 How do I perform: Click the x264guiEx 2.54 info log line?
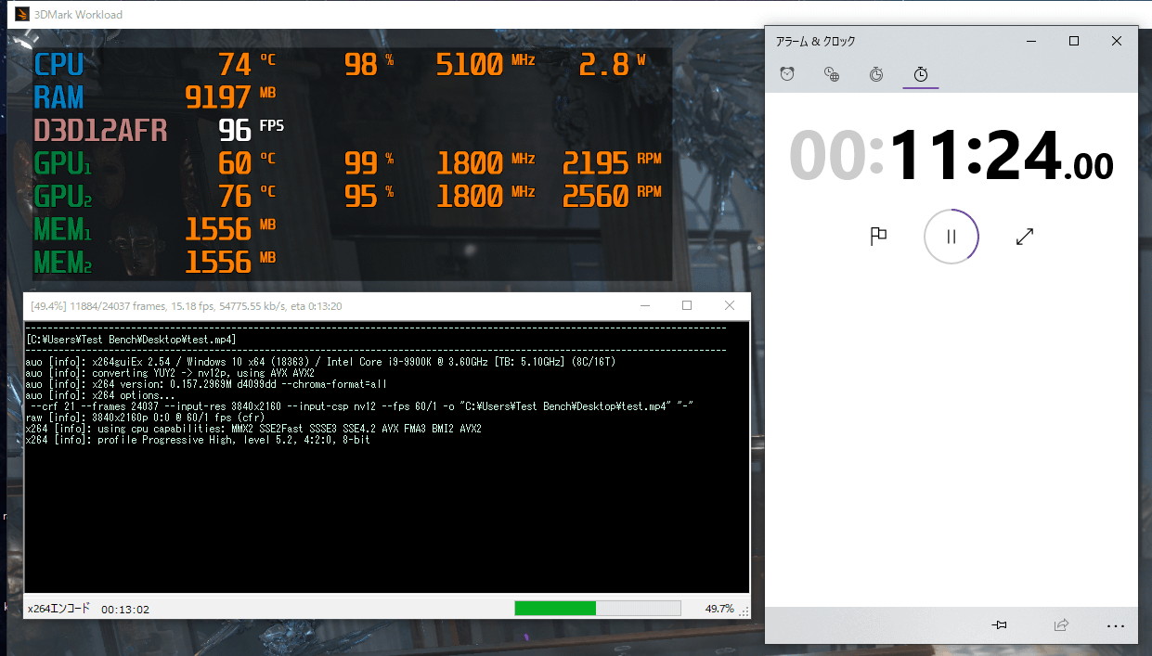[x=320, y=362]
